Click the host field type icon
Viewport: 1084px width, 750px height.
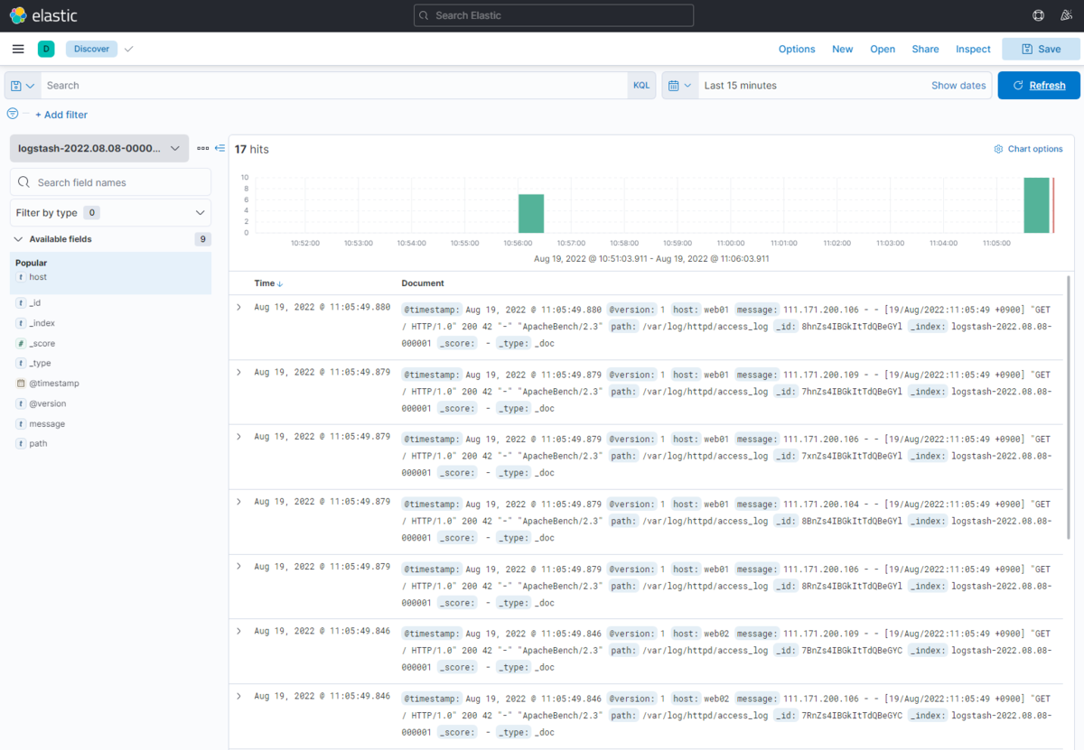[21, 277]
